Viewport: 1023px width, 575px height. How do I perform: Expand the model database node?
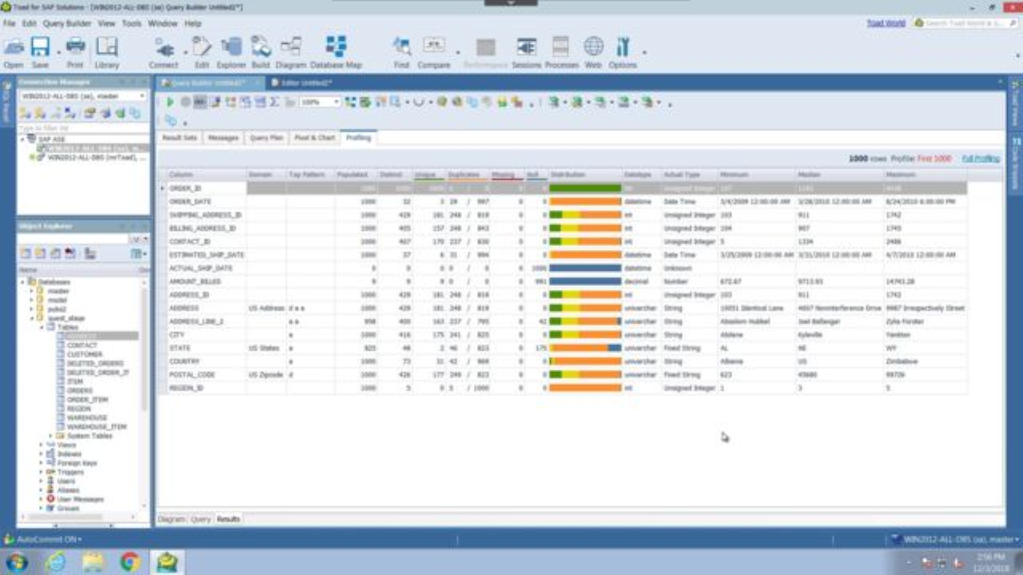click(33, 300)
